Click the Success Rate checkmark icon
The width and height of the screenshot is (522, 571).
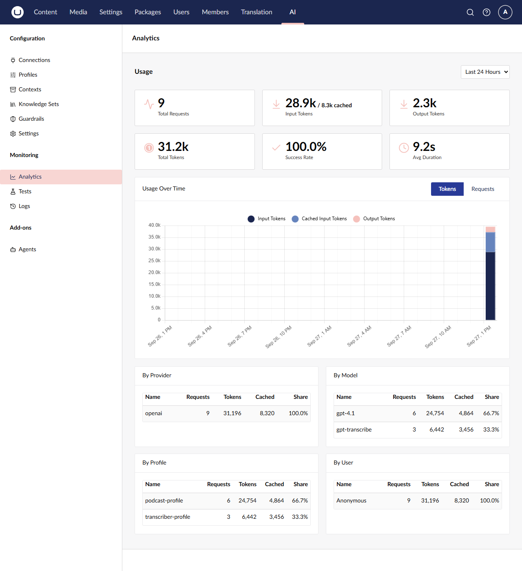pos(276,148)
